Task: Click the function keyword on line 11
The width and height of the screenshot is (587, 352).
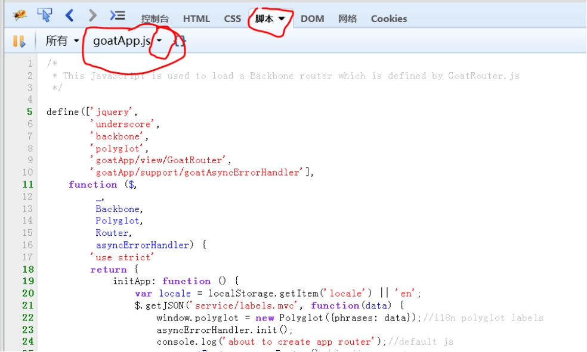Action: click(93, 184)
